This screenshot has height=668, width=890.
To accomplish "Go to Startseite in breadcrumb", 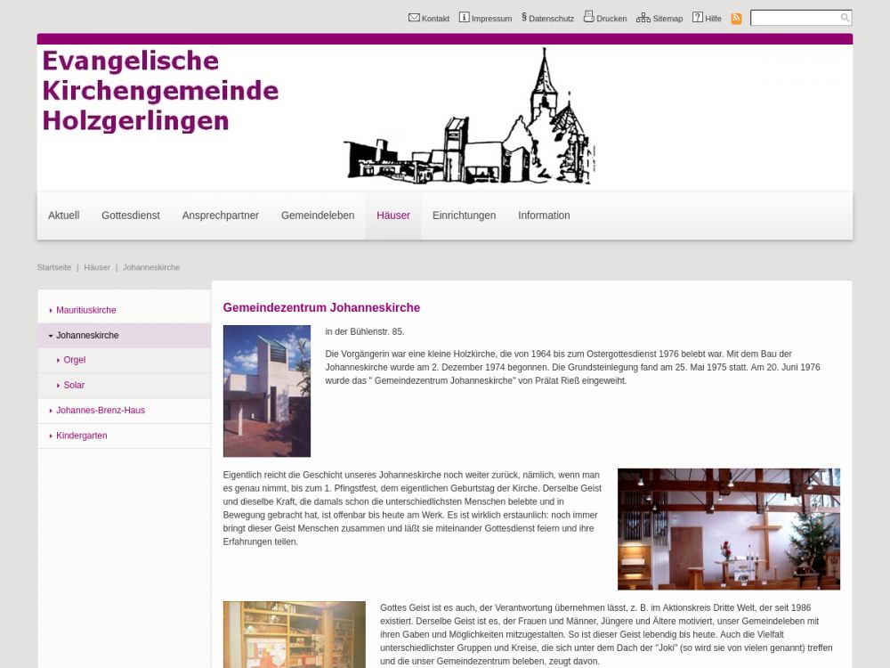I will [54, 267].
